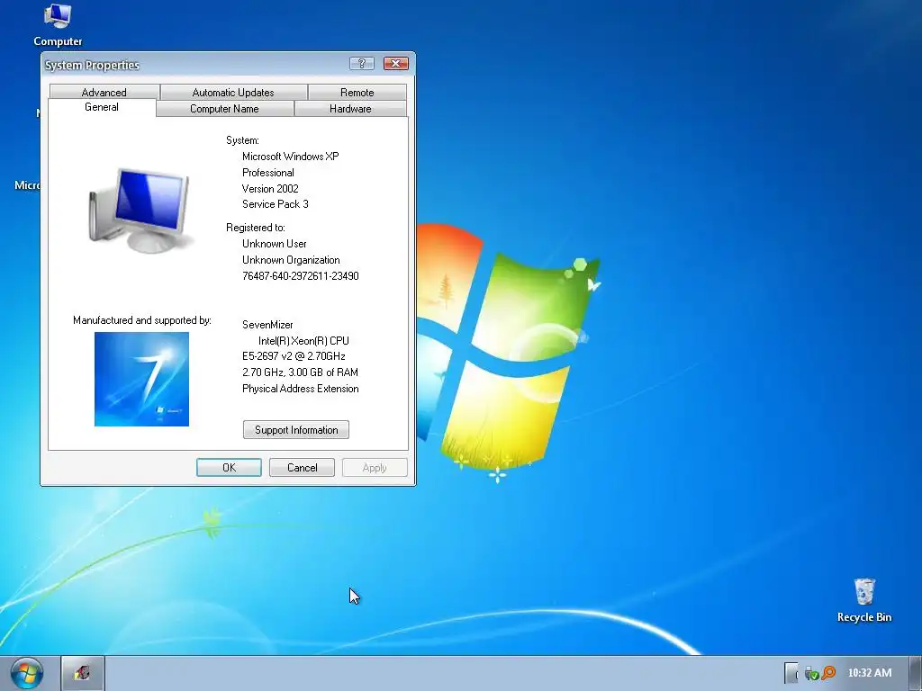The image size is (922, 691).
Task: Select the General tab
Action: [x=102, y=107]
